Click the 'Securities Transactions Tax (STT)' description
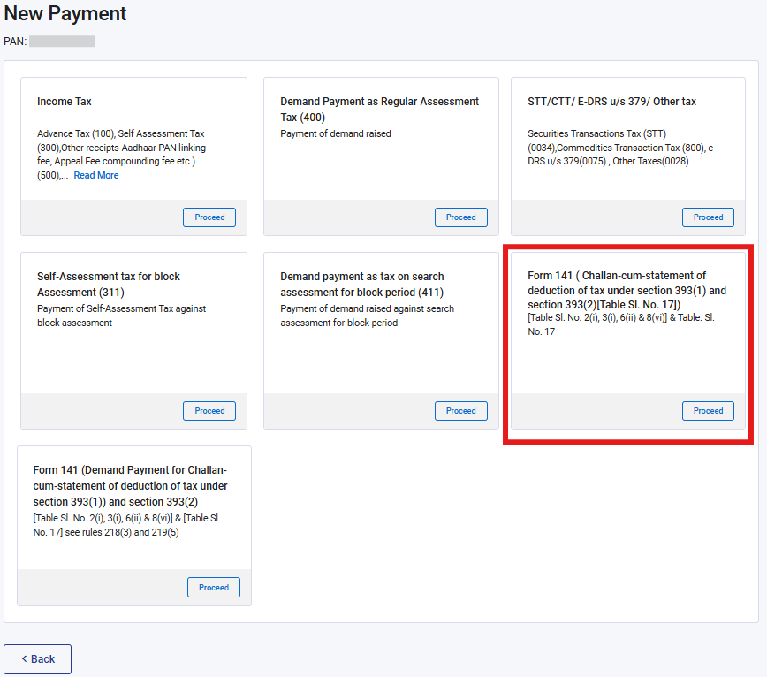 tap(622, 148)
